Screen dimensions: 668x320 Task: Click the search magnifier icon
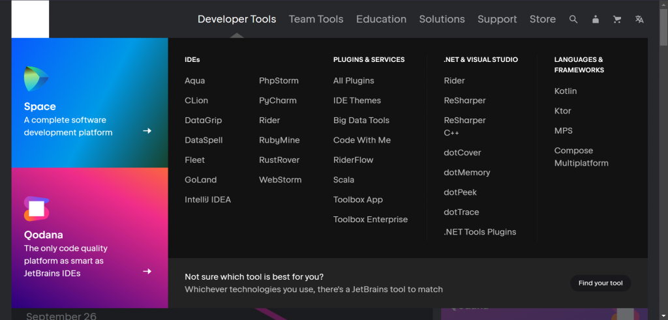(x=573, y=20)
